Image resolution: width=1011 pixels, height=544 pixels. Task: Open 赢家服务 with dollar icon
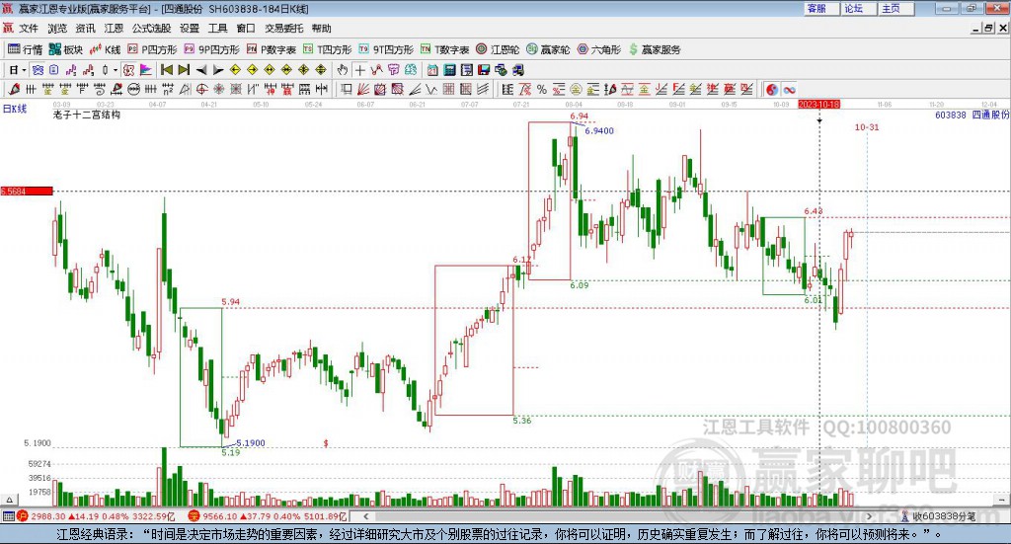click(x=655, y=49)
